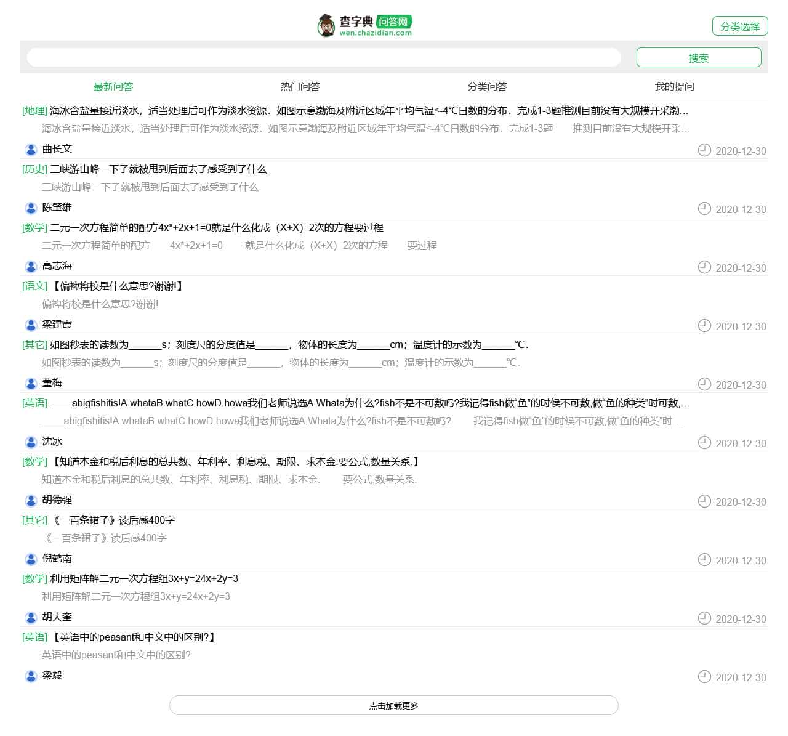Click the clock icon in 沈冰's row
Image resolution: width=788 pixels, height=736 pixels.
[x=704, y=443]
